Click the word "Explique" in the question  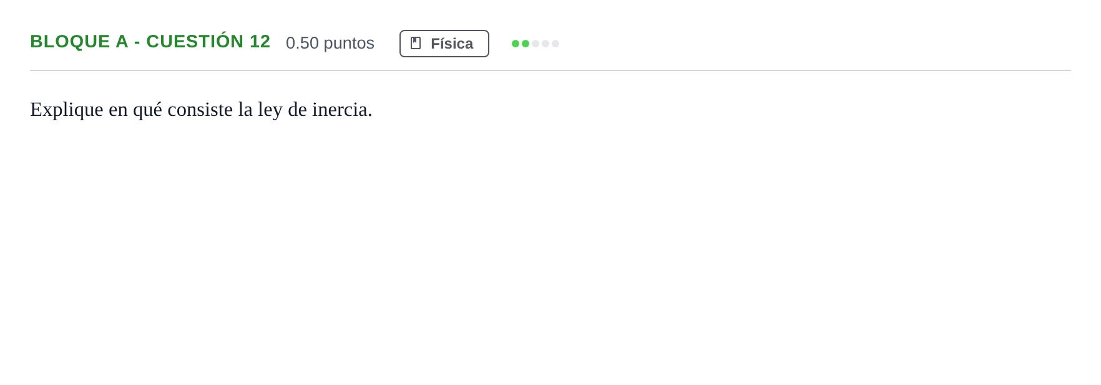pos(67,110)
